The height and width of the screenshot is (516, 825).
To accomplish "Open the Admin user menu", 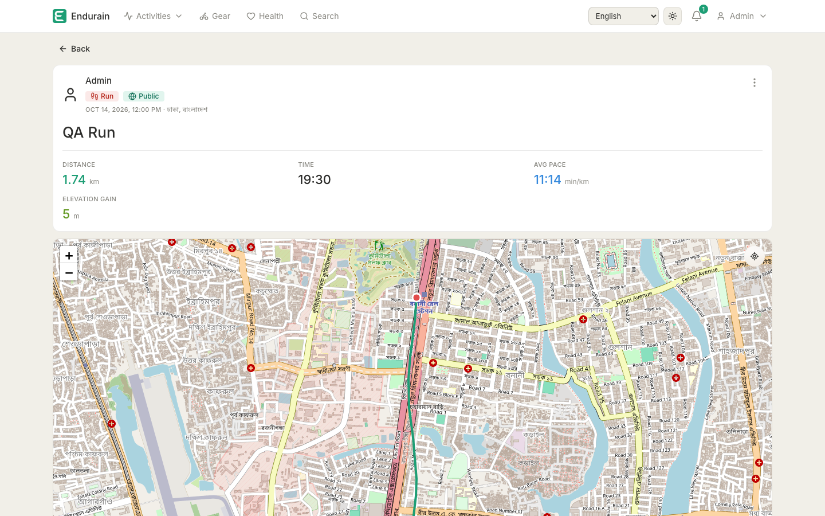I will 741,16.
